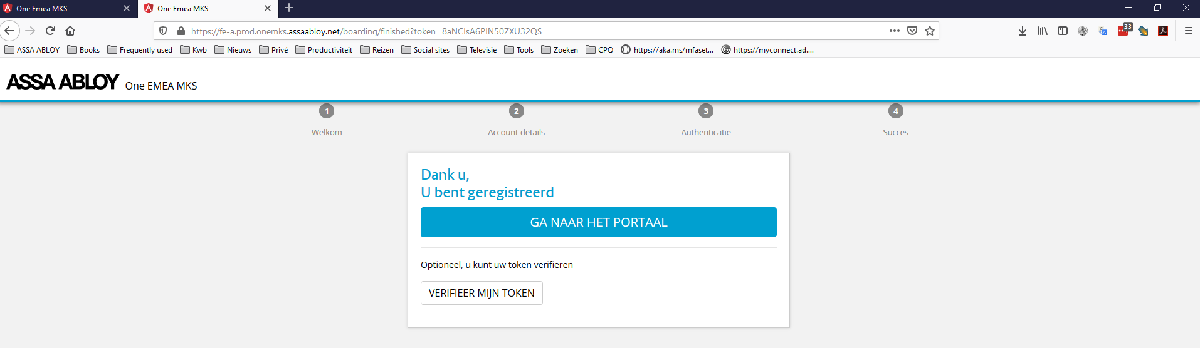
Task: Select step 3 Authenticatie in progress bar
Action: point(706,111)
